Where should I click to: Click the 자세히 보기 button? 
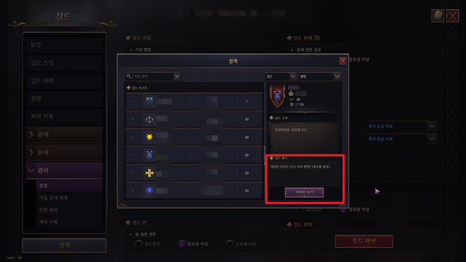point(304,192)
